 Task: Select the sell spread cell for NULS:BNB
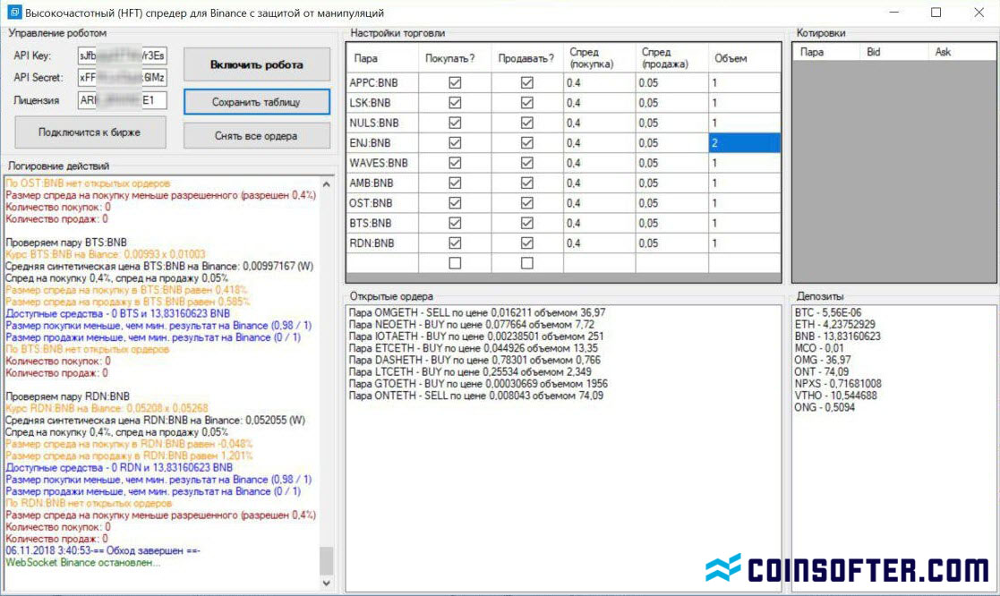671,123
